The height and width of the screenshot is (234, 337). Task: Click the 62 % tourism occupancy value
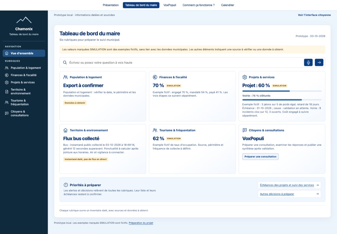158,138
